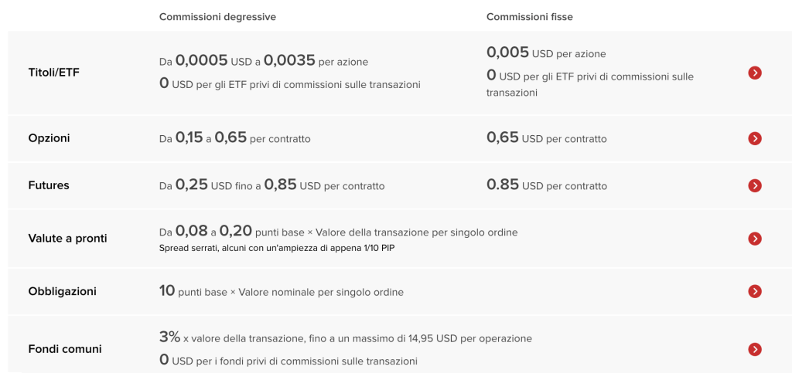Click the Opzioni row label
Screen dimensions: 792x373
pos(49,138)
